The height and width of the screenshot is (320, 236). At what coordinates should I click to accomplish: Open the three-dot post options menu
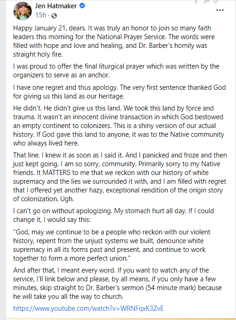(x=220, y=10)
